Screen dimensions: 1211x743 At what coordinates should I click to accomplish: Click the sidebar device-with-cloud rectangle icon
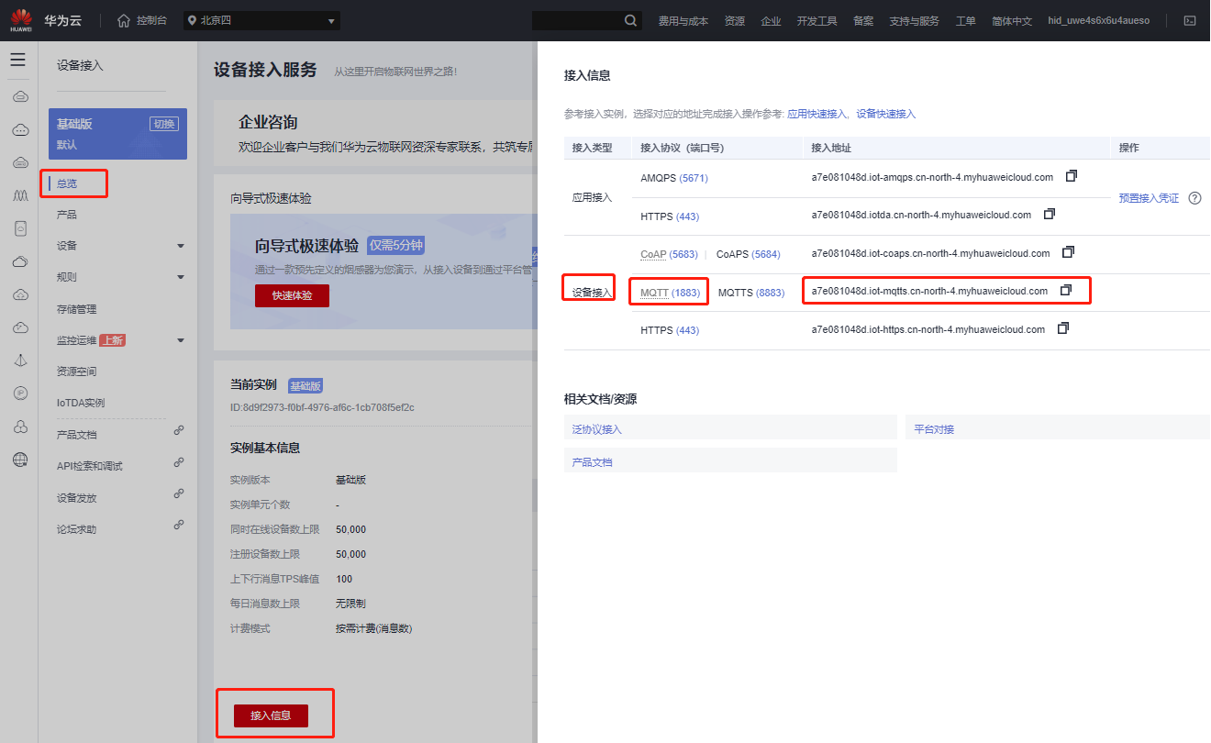pos(19,228)
